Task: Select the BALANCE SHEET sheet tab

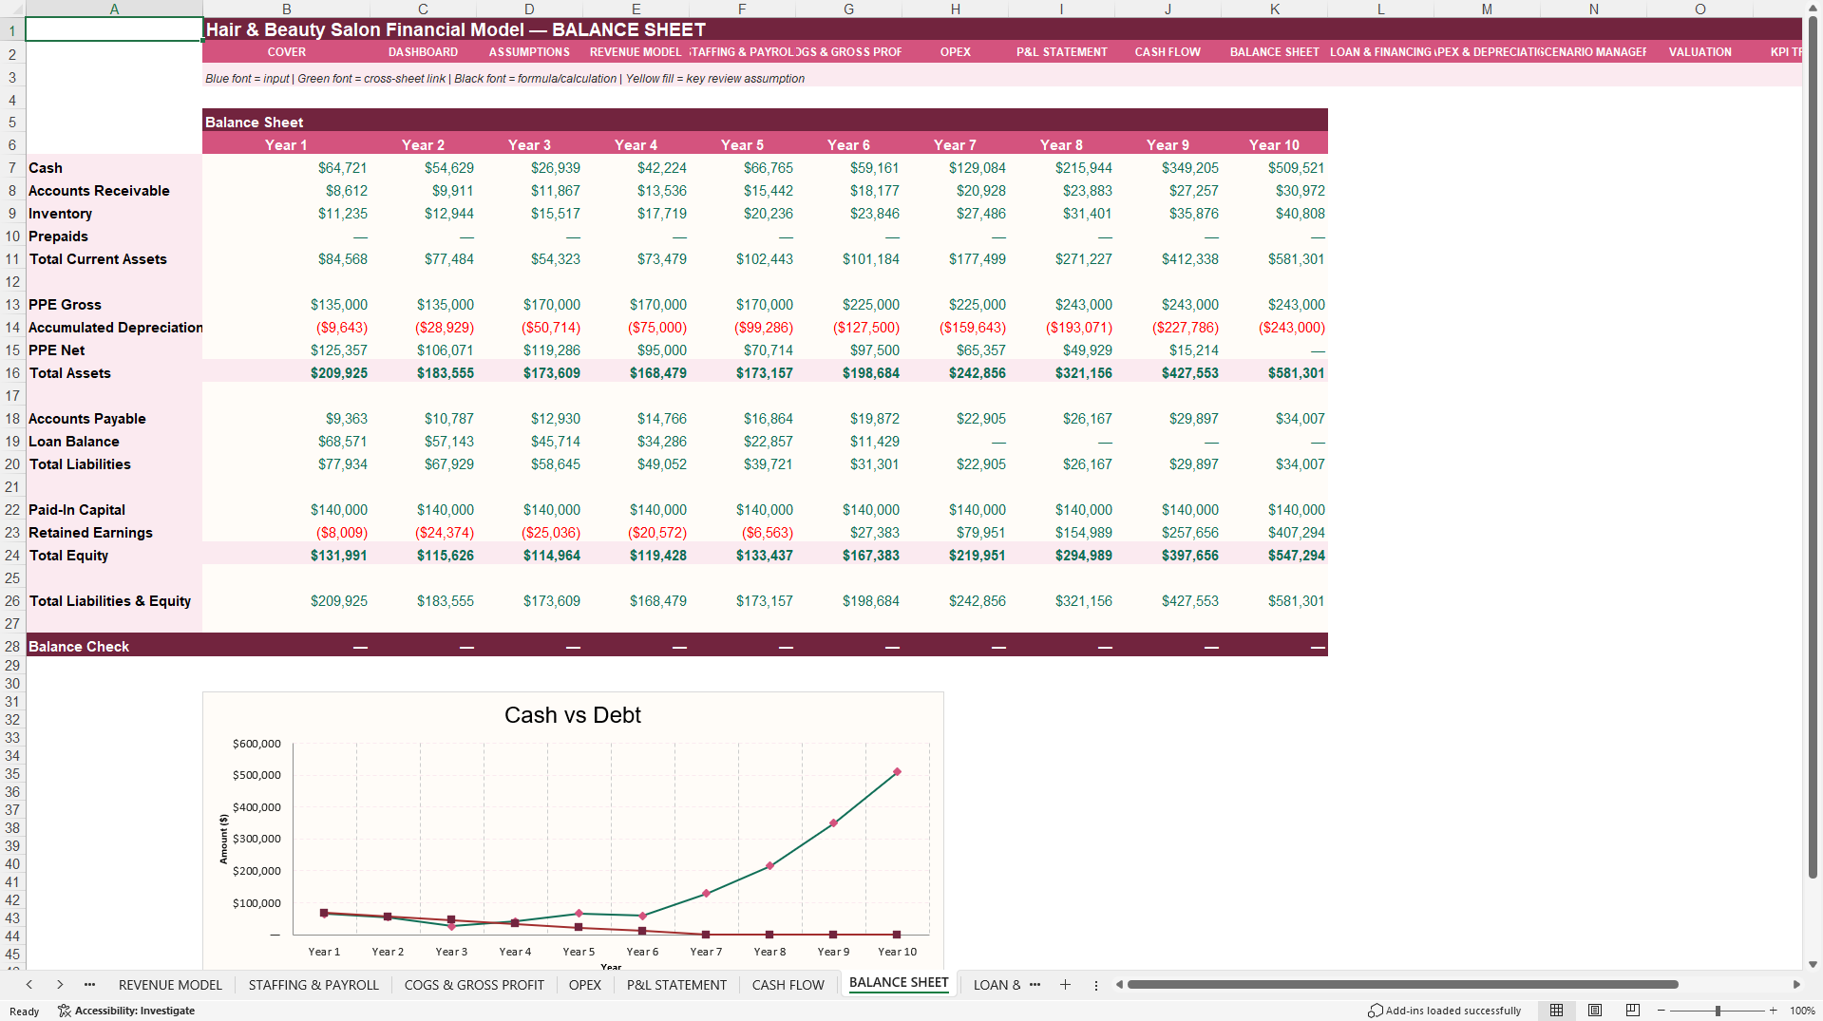Action: coord(899,983)
